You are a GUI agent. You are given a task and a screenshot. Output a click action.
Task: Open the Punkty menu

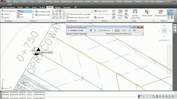(x=56, y=1)
